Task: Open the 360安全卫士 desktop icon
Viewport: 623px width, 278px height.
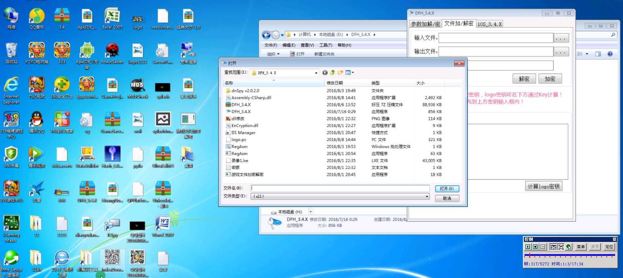Action: (62, 88)
